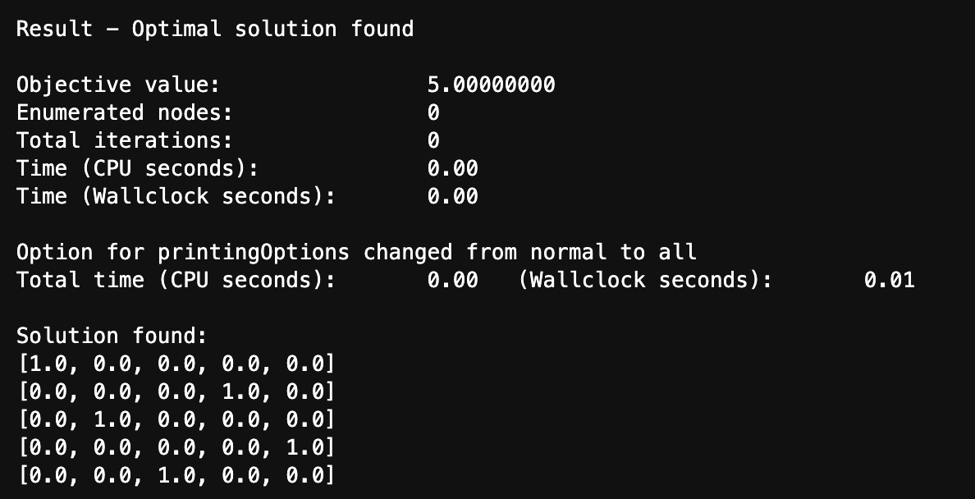Click the 'Total time (CPU seconds):' label
The width and height of the screenshot is (975, 499).
click(x=176, y=279)
